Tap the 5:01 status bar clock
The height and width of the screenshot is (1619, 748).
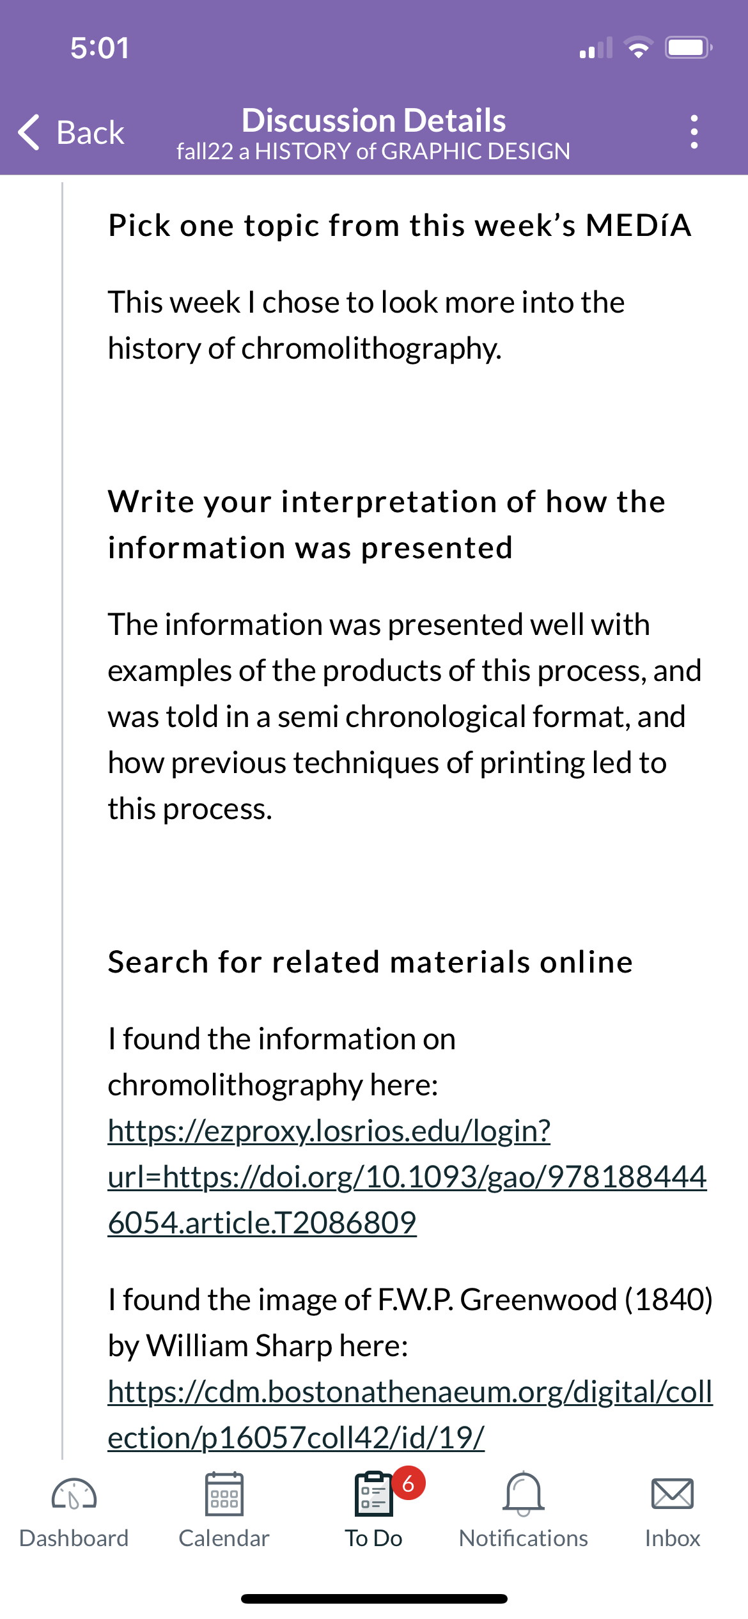pos(100,48)
